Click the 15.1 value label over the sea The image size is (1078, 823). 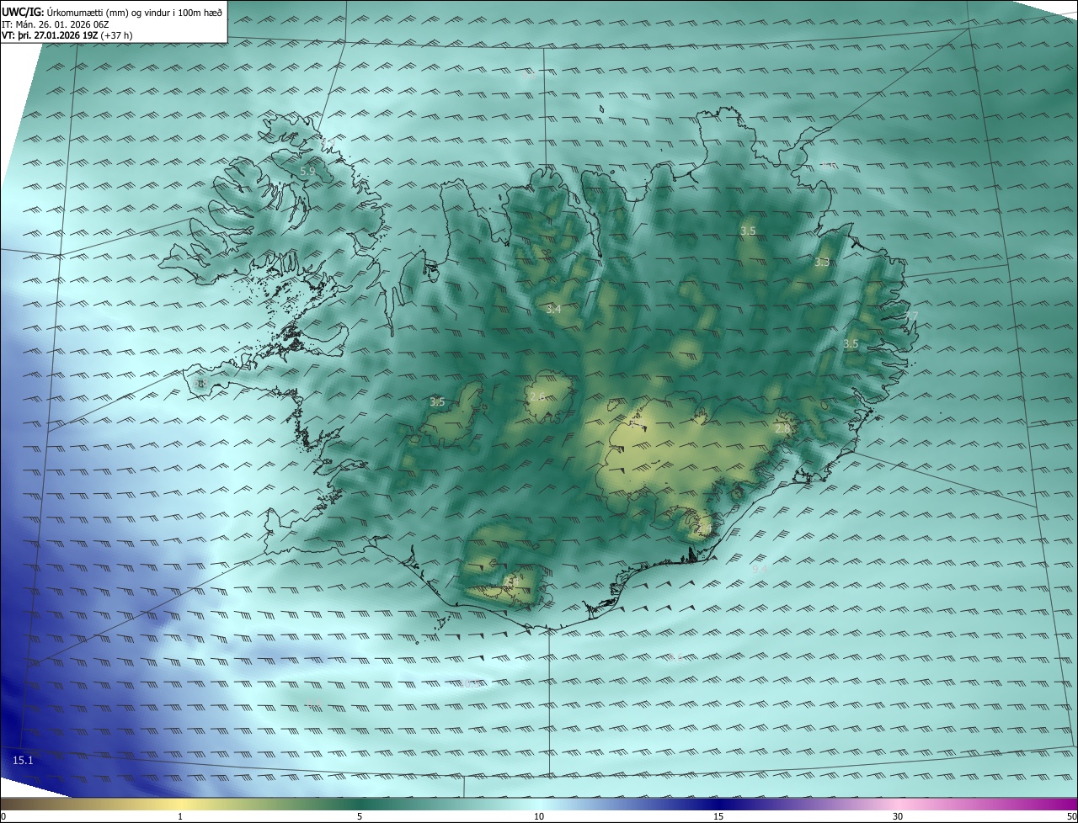[23, 761]
